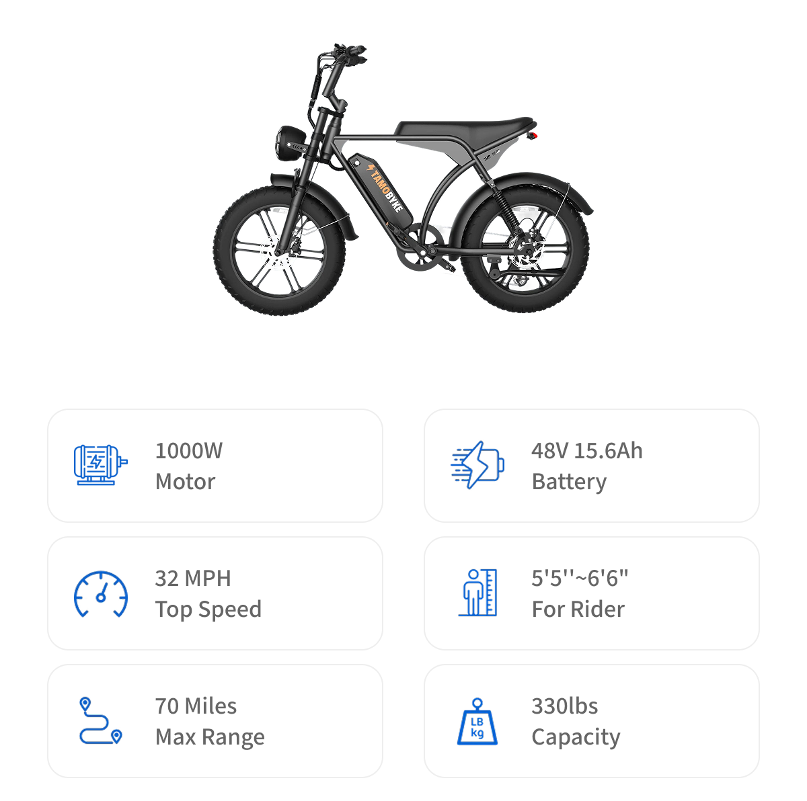Select the 48V 15.6Ah Battery card
Image resolution: width=807 pixels, height=801 pixels.
(592, 466)
